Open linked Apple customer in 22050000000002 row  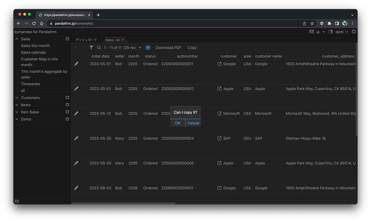(x=219, y=89)
